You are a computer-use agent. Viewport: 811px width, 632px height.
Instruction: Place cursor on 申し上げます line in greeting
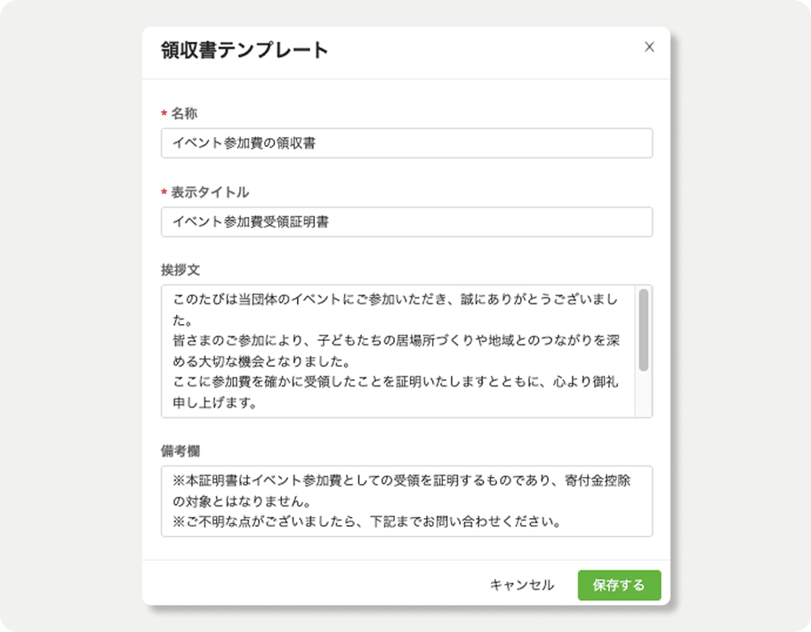214,402
